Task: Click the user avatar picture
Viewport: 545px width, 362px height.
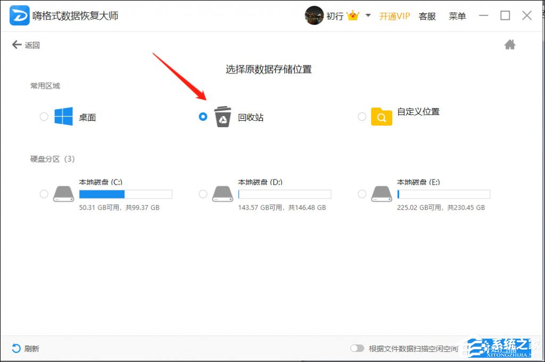Action: click(x=314, y=15)
